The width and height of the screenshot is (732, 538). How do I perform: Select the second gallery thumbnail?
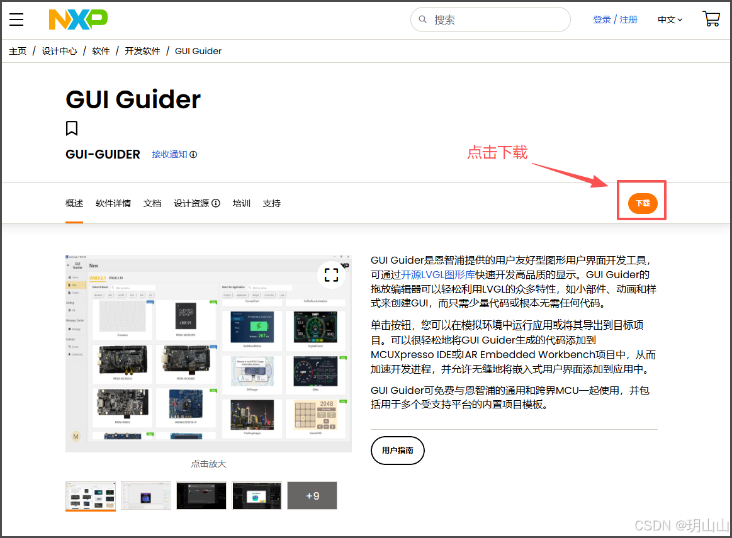pyautogui.click(x=146, y=496)
